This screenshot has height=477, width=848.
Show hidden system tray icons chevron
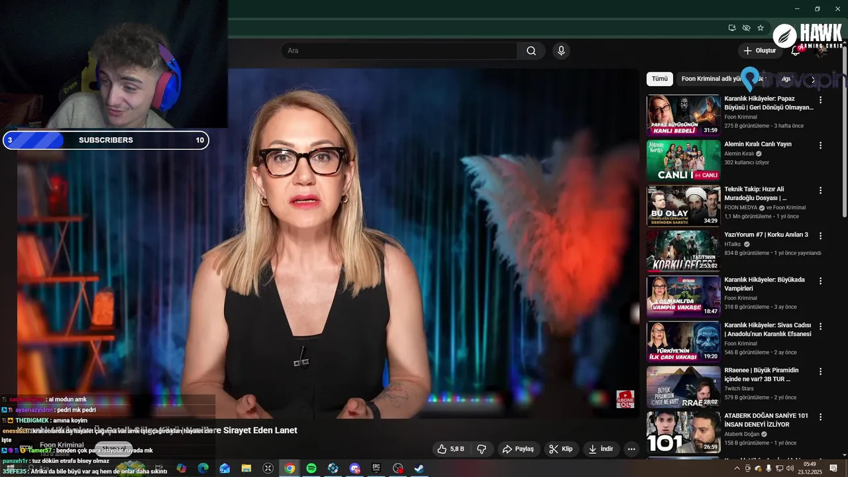[737, 468]
